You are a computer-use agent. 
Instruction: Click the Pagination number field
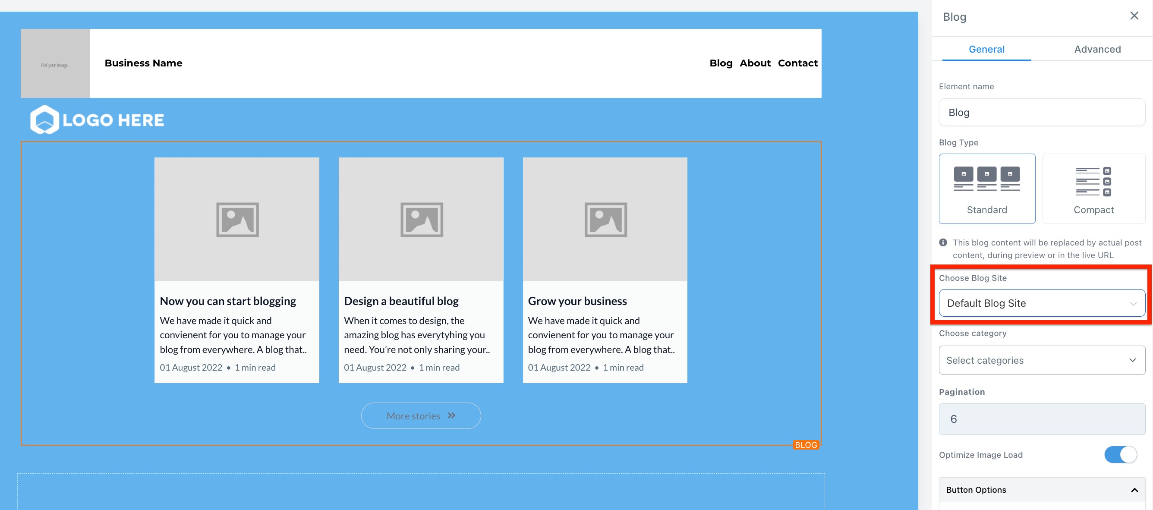1041,419
